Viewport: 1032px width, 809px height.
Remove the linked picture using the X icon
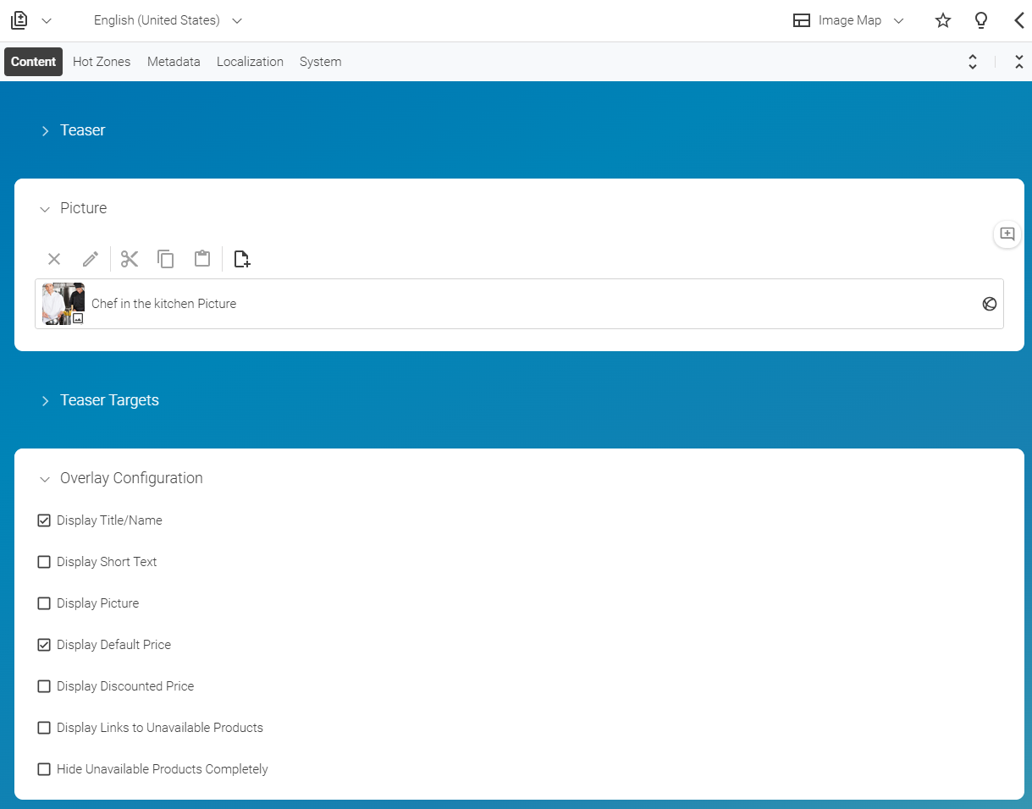[53, 259]
